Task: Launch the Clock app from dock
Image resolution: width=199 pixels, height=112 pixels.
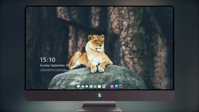Action: 87,87
